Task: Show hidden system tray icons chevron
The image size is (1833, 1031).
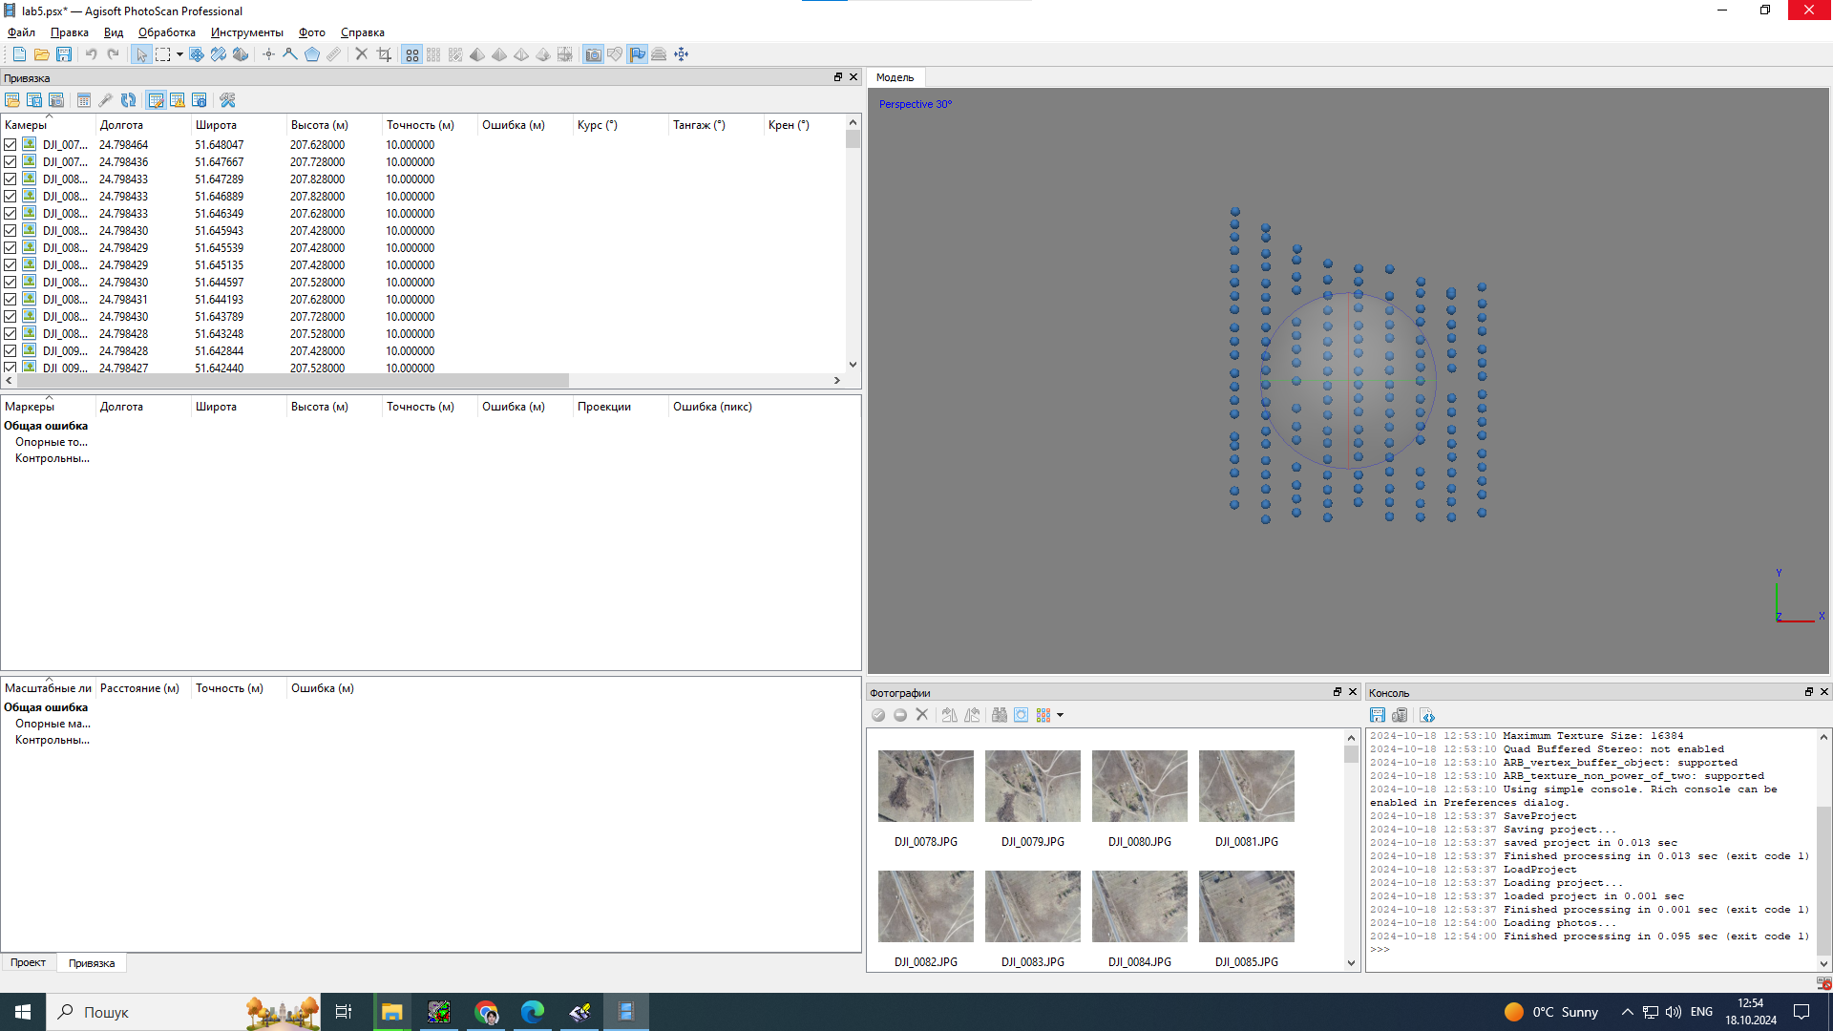Action: 1627,1012
